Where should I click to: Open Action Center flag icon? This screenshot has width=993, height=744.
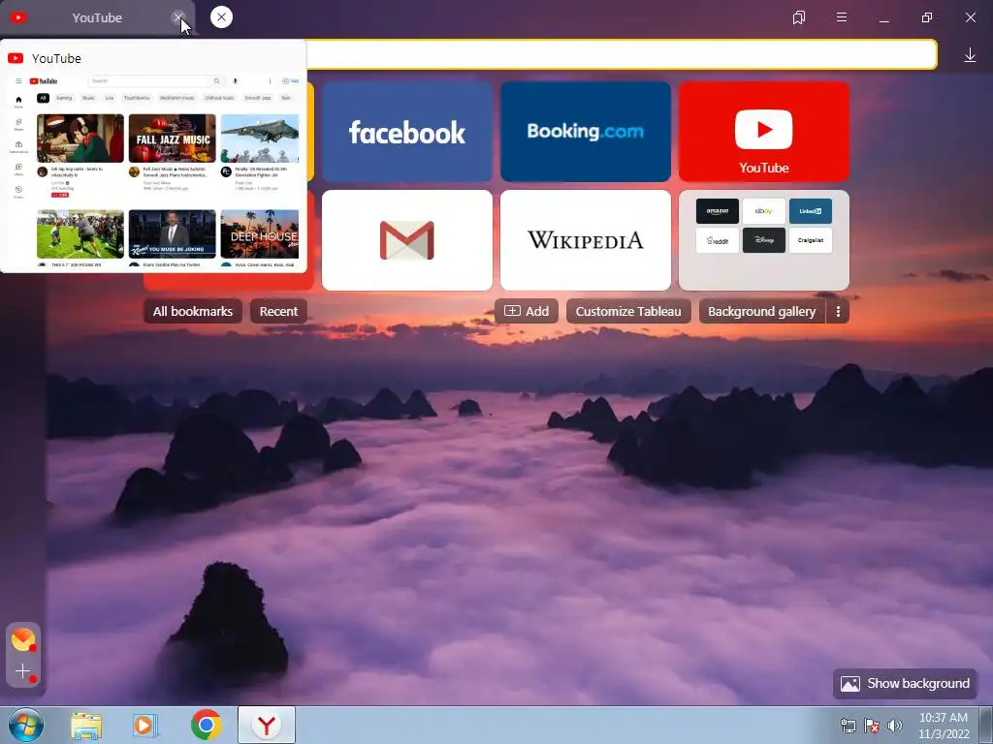(872, 726)
